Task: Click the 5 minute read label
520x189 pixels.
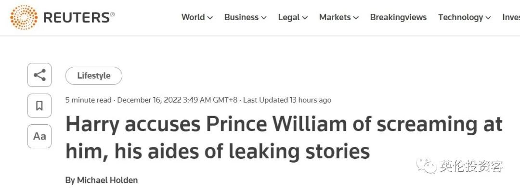Action: (88, 100)
